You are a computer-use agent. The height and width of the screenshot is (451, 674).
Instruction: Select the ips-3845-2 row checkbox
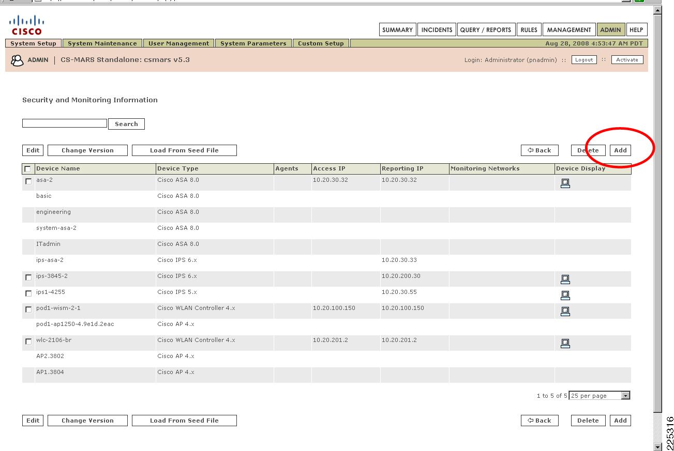(28, 277)
